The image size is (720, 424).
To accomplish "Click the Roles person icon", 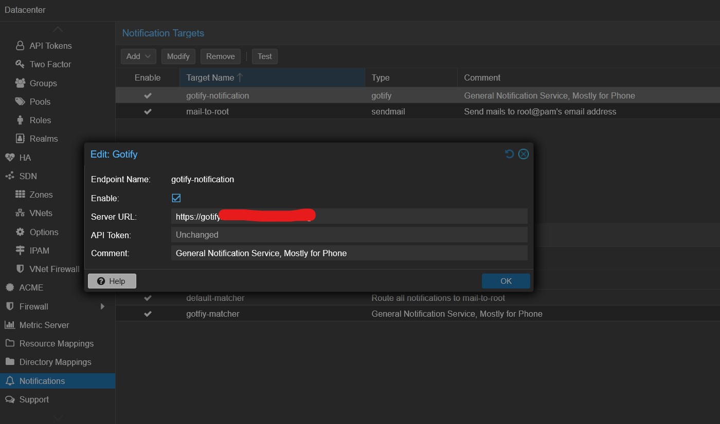I will (x=20, y=120).
